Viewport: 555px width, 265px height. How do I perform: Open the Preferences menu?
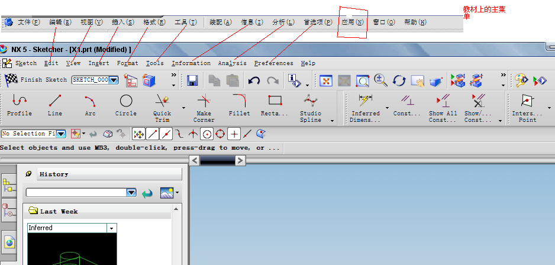pyautogui.click(x=273, y=63)
